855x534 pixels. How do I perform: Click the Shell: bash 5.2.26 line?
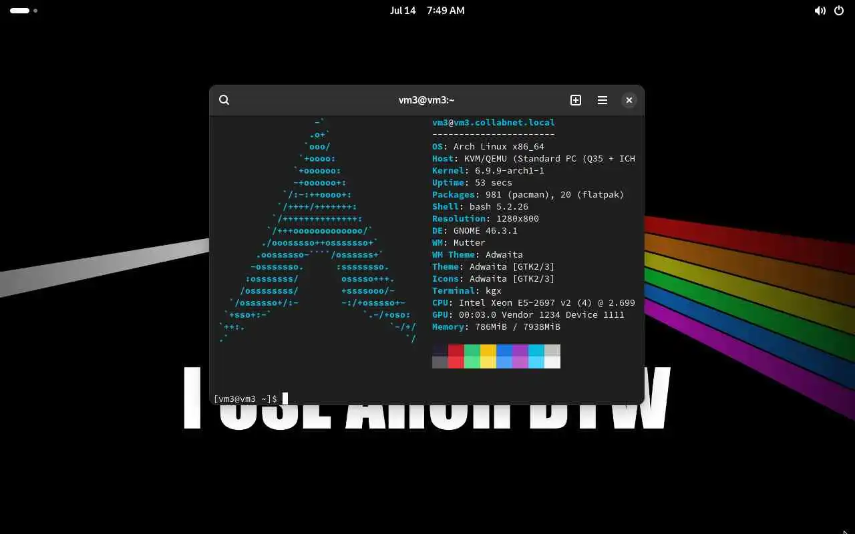click(480, 207)
